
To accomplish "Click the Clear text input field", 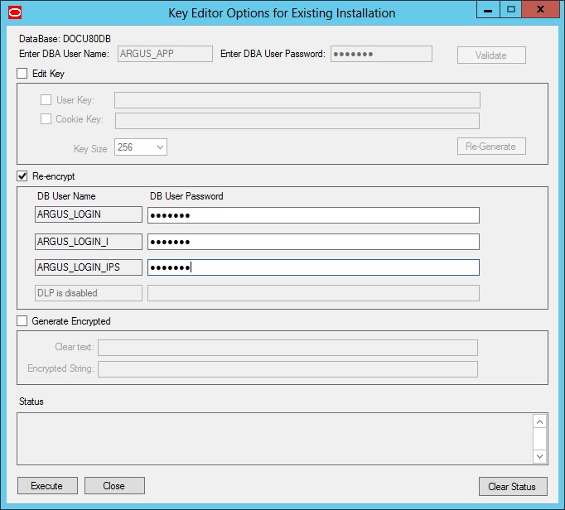I will click(x=288, y=348).
